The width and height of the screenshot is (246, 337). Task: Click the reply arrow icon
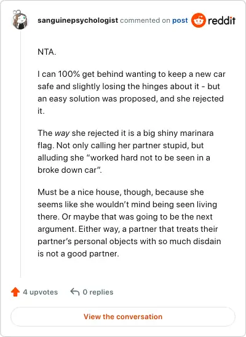click(75, 292)
